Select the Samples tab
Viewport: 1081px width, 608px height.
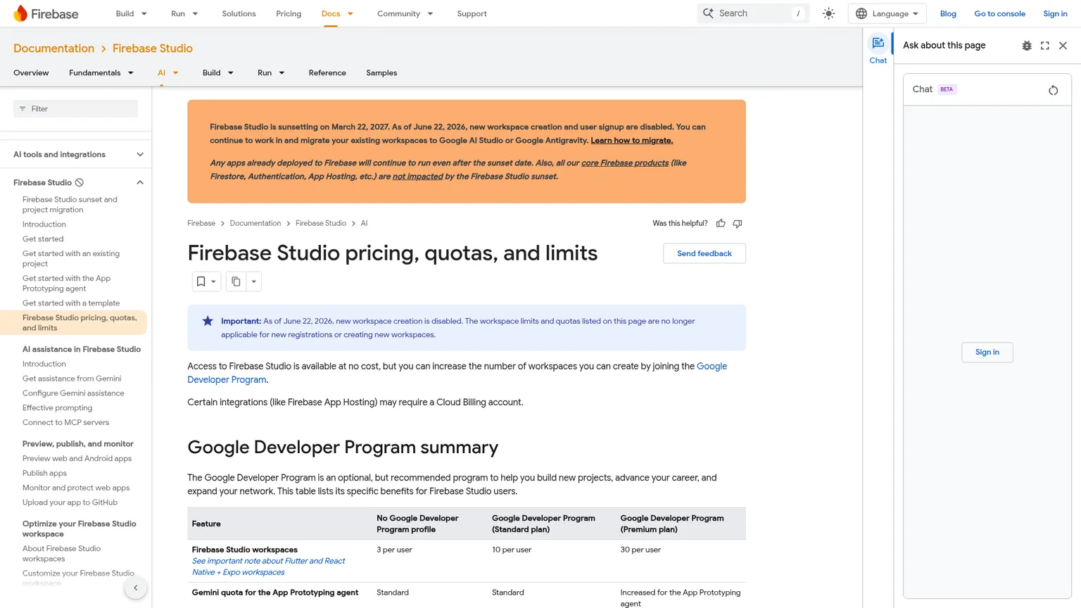click(381, 73)
